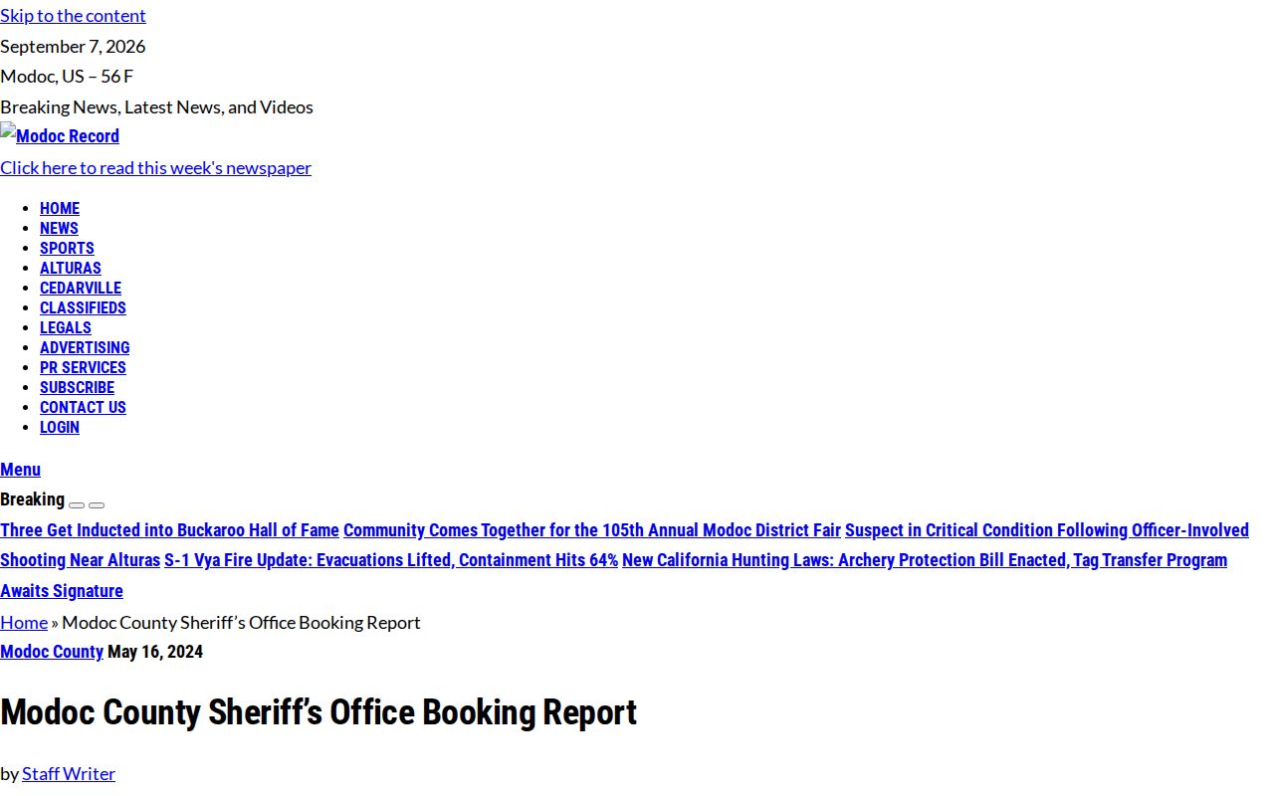Open the Officer-Involved Shooting Near Alturas story
Screen dimensions: 1274x796
(x=624, y=545)
